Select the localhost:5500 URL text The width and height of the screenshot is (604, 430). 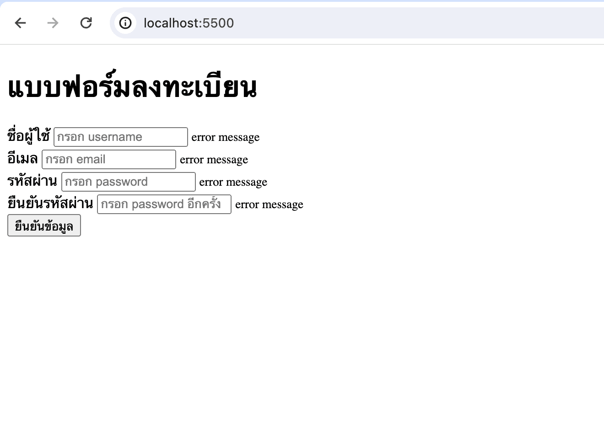(188, 23)
